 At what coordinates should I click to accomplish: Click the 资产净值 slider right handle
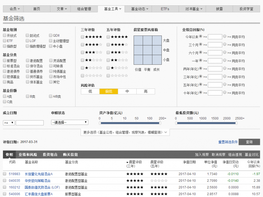pyautogui.click(x=160, y=123)
